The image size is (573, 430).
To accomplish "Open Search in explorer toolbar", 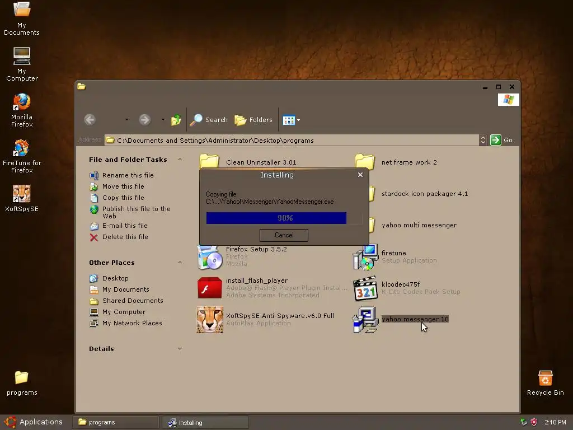I will [x=209, y=120].
